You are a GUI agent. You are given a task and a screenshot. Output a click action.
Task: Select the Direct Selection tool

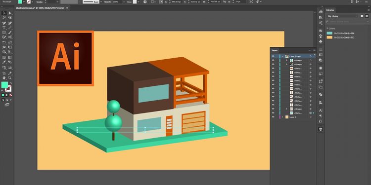click(x=10, y=13)
